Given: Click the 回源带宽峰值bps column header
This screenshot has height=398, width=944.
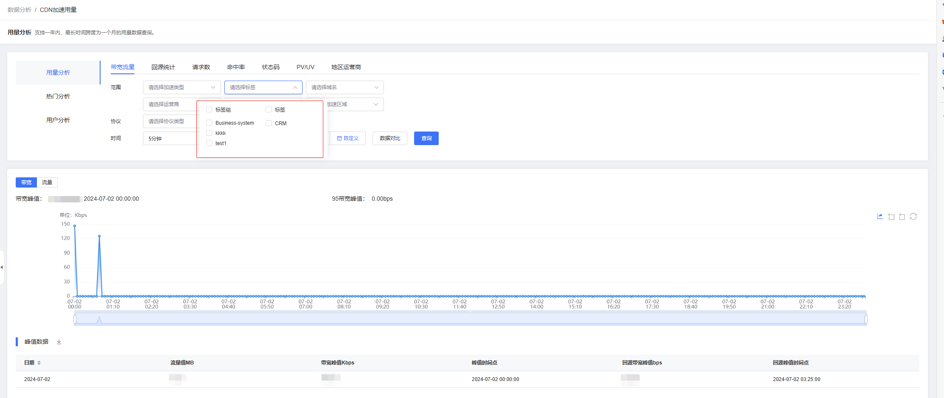Looking at the screenshot, I should coord(642,363).
